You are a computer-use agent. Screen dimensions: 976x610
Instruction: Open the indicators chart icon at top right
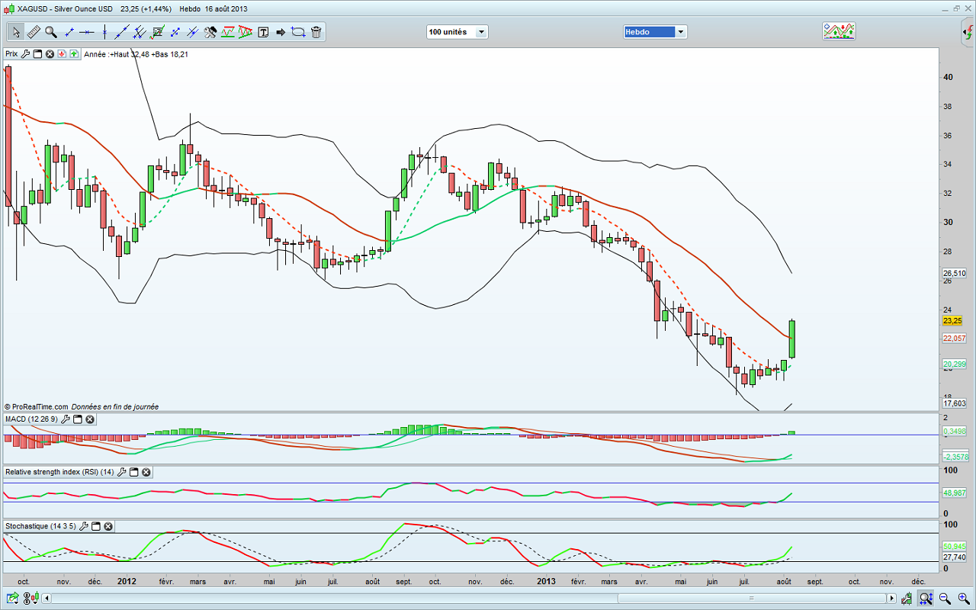[x=838, y=31]
